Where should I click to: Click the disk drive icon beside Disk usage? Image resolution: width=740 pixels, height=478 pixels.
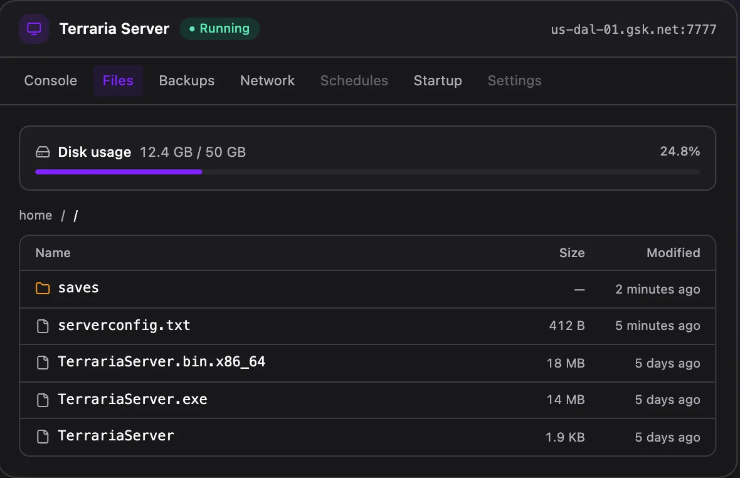(x=43, y=152)
